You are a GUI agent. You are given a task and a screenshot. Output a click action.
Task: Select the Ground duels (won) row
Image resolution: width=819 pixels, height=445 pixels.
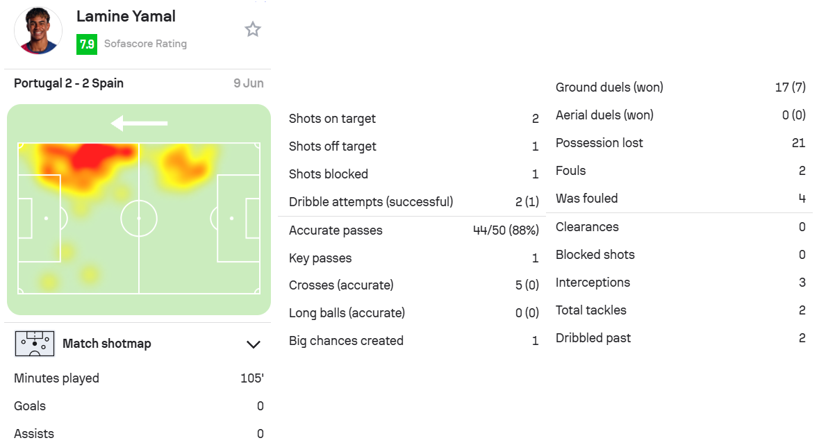681,87
